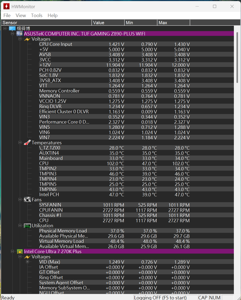This screenshot has width=241, height=300.
Task: Collapse the 楊舜博 root tree node
Action: click(x=5, y=28)
